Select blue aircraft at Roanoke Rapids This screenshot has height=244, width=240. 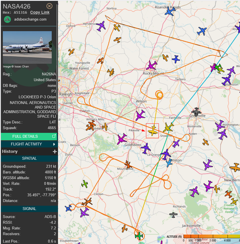(x=170, y=11)
